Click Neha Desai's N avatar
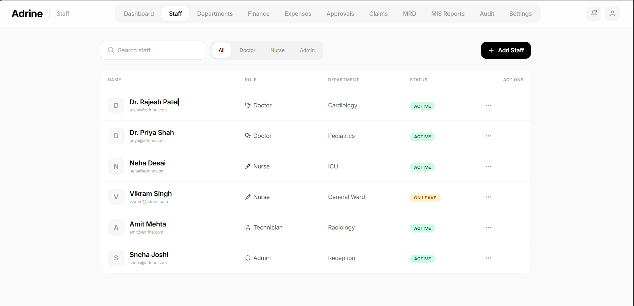 (x=116, y=166)
